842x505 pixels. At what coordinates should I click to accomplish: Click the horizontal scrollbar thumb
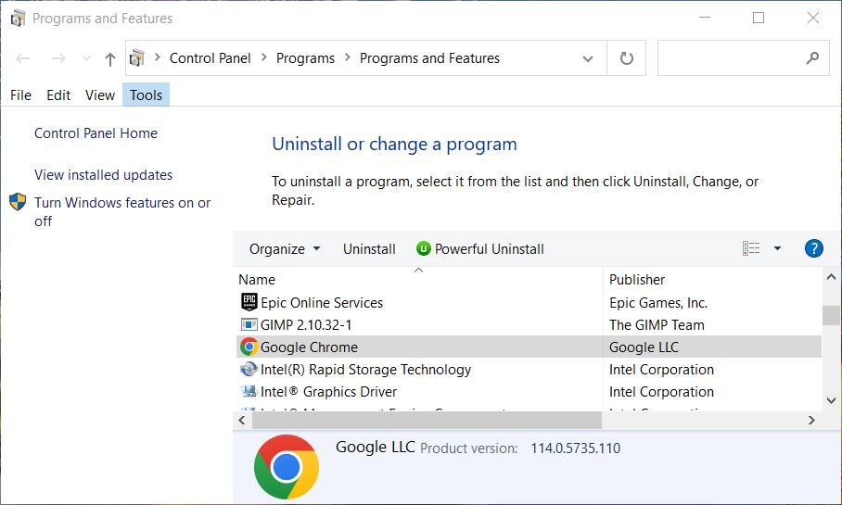(x=427, y=420)
